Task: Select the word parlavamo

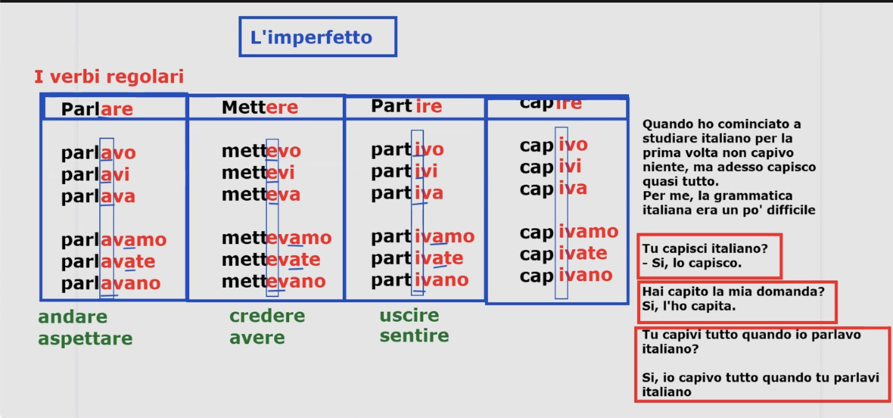Action: [x=114, y=240]
